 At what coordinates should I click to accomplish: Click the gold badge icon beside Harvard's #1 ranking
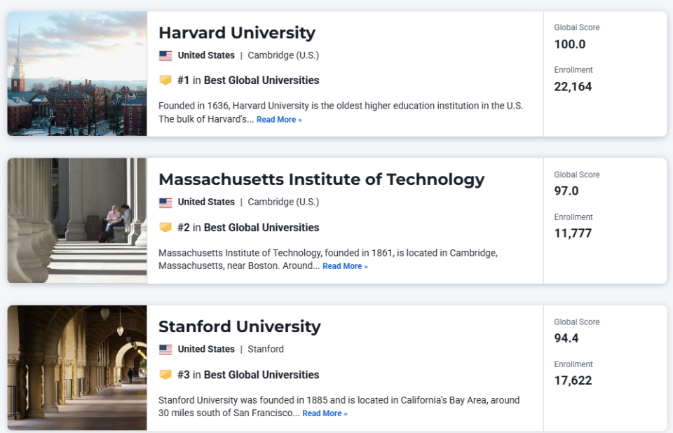[x=165, y=81]
